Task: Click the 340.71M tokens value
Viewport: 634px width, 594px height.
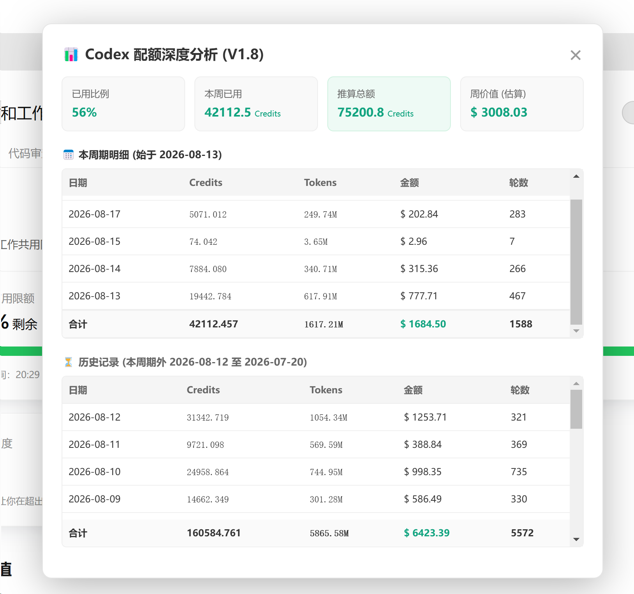Action: tap(321, 269)
